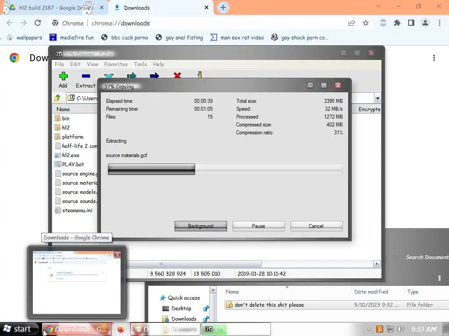This screenshot has height=336, width=449.
Task: Click the red Delete X icon in 7-Zip toolbar
Action: pyautogui.click(x=177, y=75)
